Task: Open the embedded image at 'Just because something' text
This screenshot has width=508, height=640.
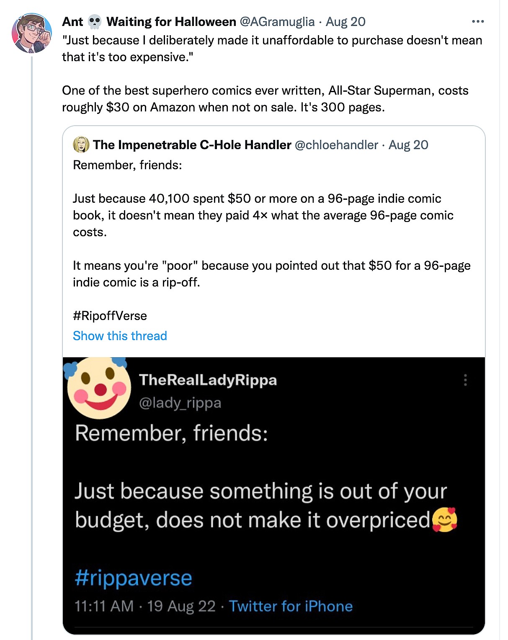Action: (260, 491)
